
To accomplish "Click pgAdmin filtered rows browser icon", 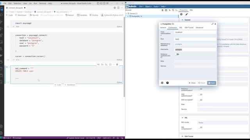I will (170, 10).
